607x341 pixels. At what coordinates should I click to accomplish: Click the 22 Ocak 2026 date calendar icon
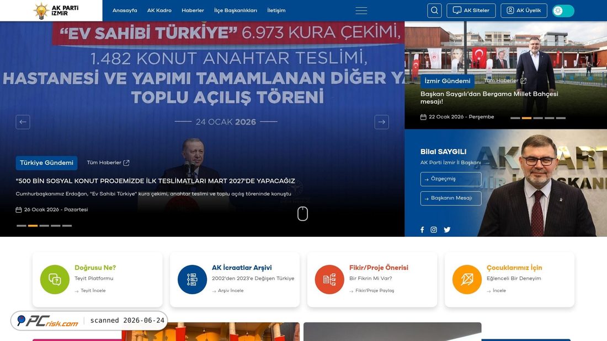(423, 117)
